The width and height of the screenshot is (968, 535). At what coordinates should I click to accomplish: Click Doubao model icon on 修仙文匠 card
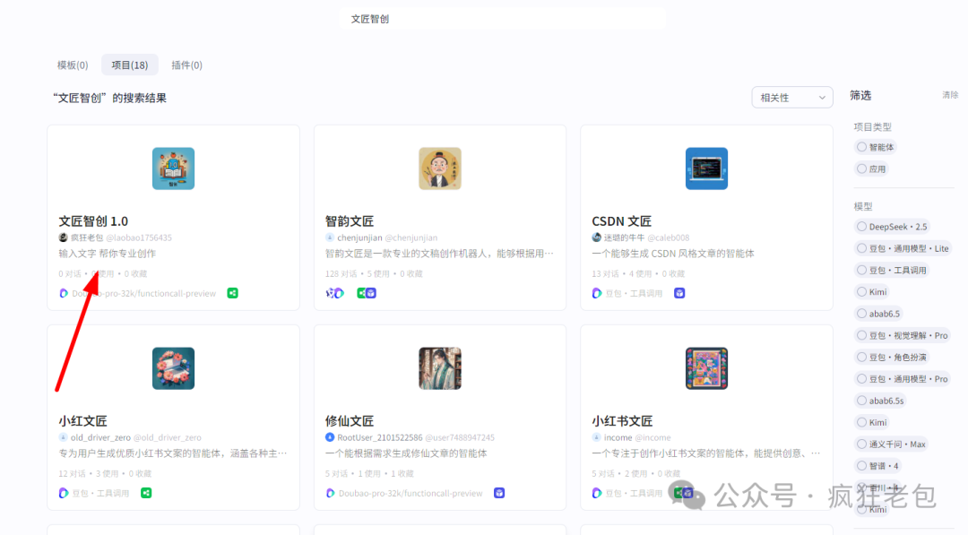[x=330, y=493]
